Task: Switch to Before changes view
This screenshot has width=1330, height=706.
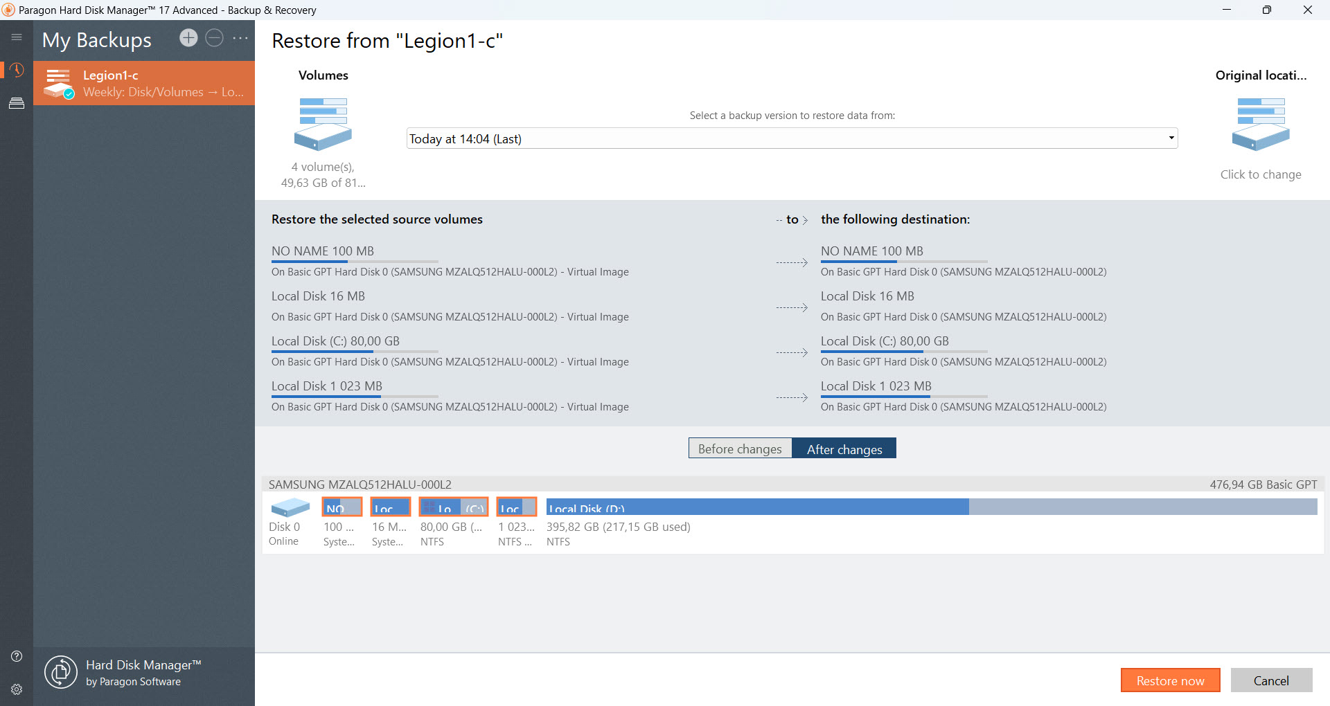Action: 740,449
